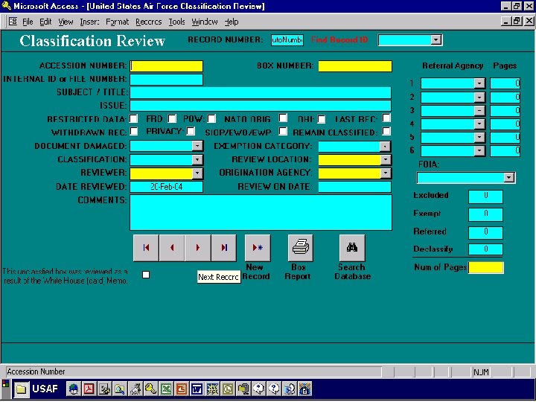The image size is (536, 402).
Task: Click the Num of Pages field
Action: click(x=485, y=268)
